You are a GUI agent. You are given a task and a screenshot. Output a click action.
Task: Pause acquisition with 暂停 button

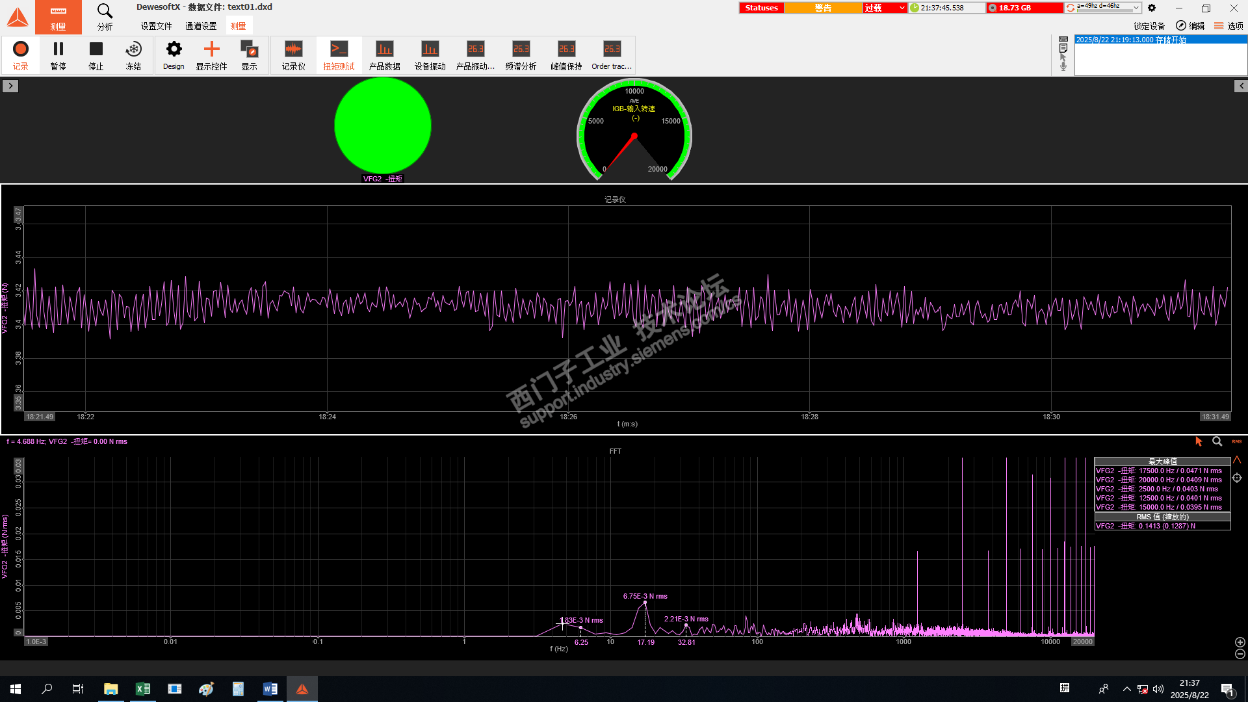[58, 55]
